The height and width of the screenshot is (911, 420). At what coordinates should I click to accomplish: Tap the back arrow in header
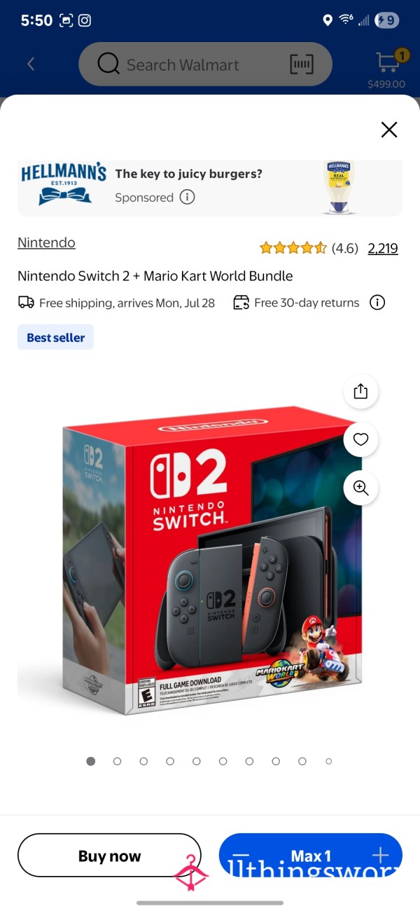31,64
